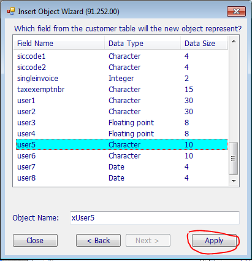Click the vertical scrollbar thumb

234,158
